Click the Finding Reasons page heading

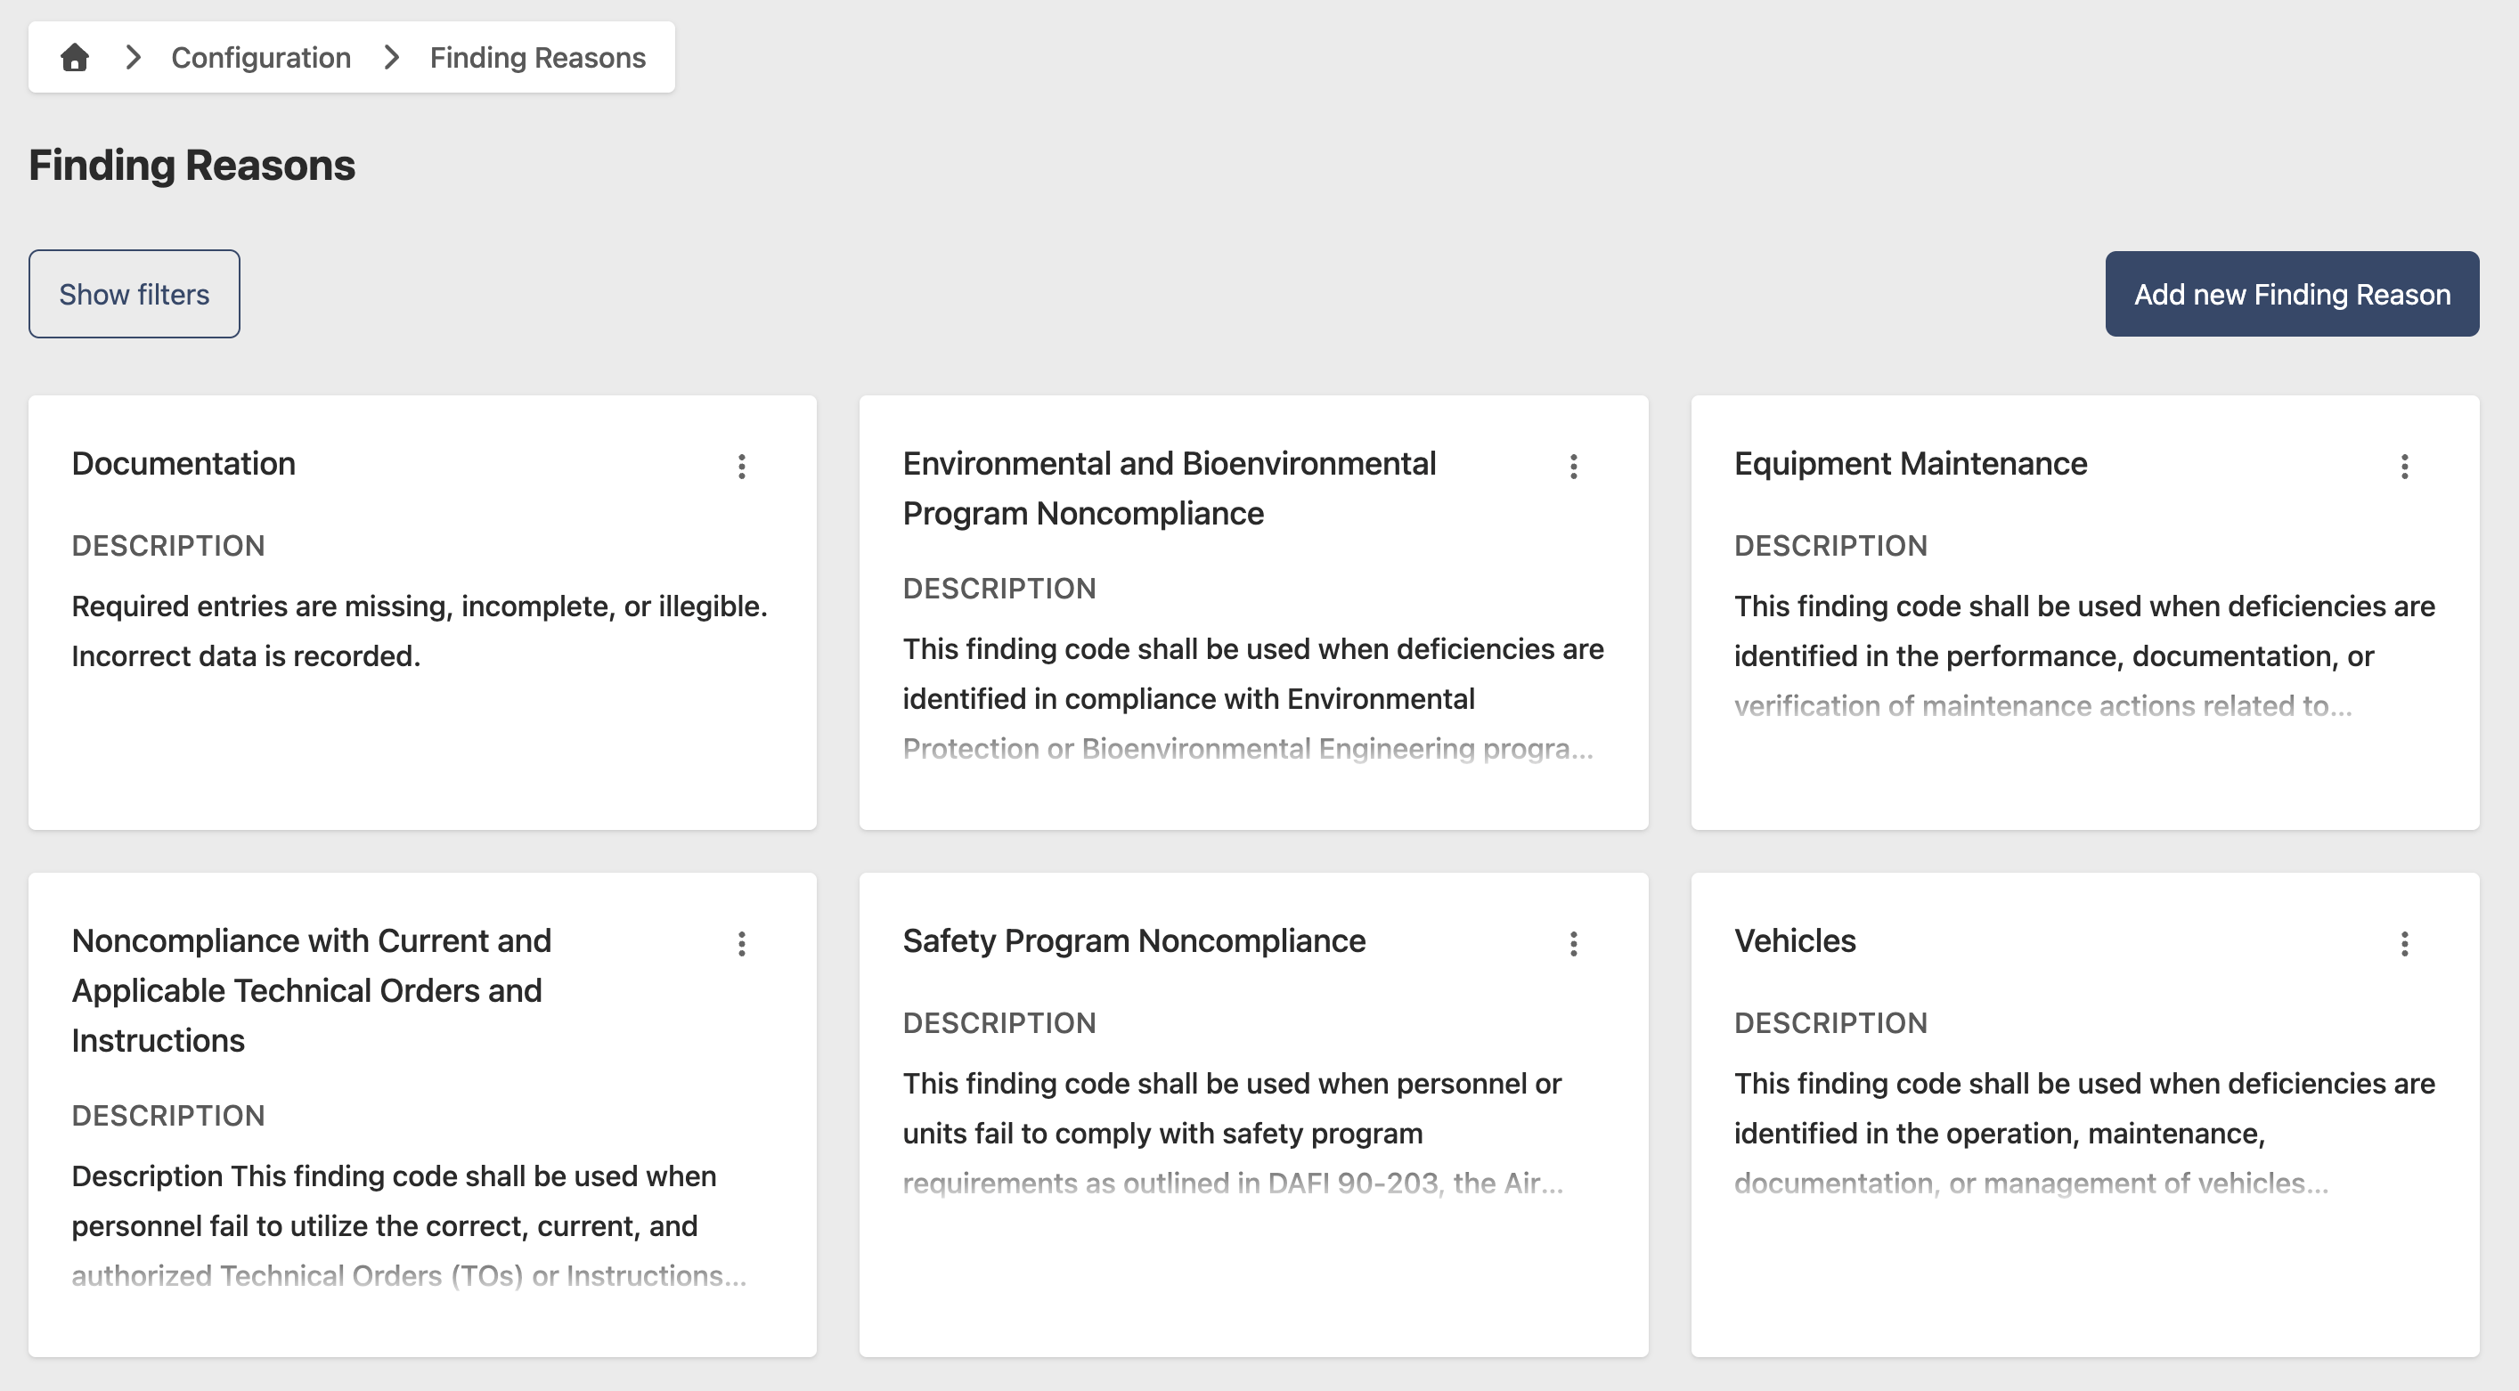pyautogui.click(x=192, y=164)
